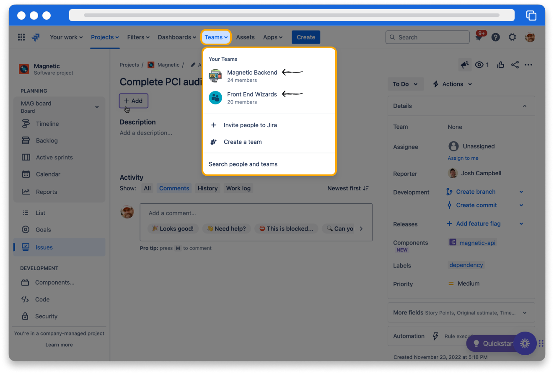Viewport: 554px width, 374px height.
Task: Expand the Your work menu
Action: tap(66, 37)
